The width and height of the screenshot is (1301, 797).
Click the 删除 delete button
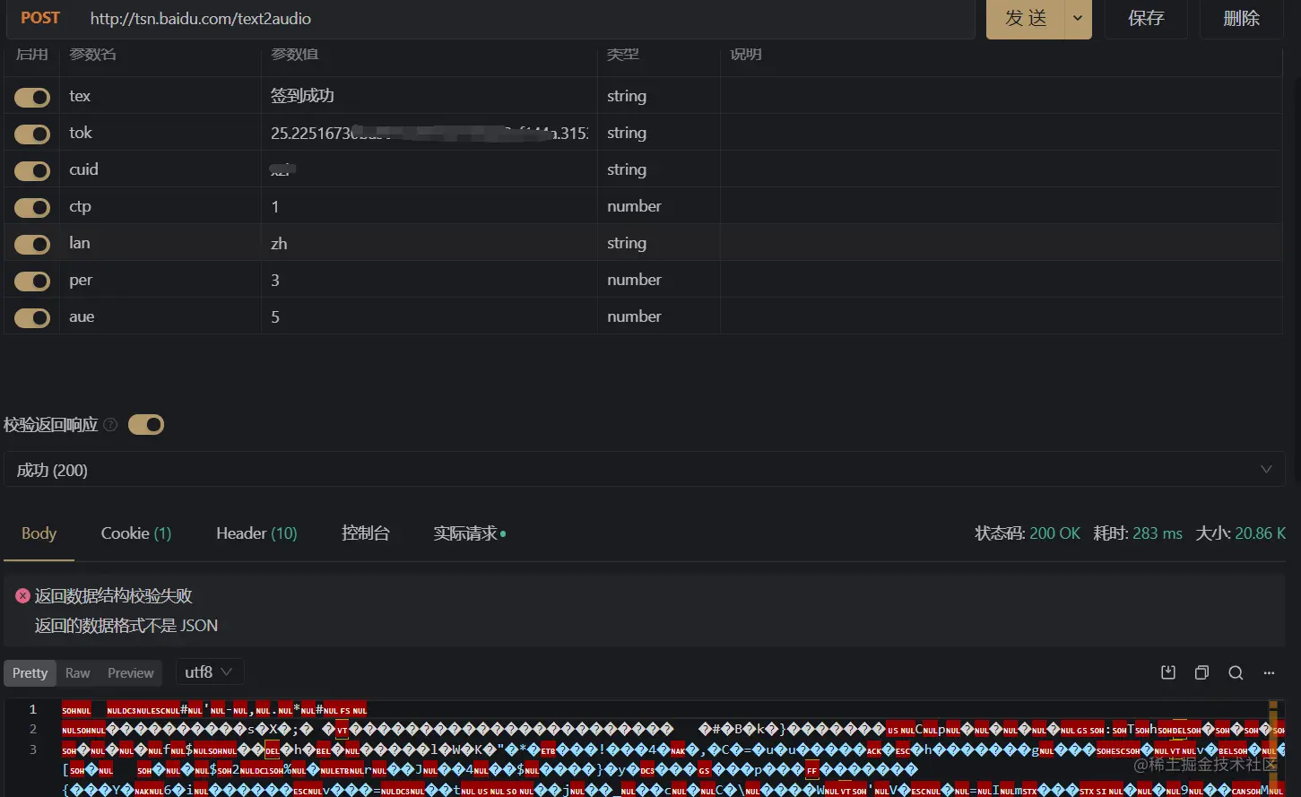pos(1242,18)
